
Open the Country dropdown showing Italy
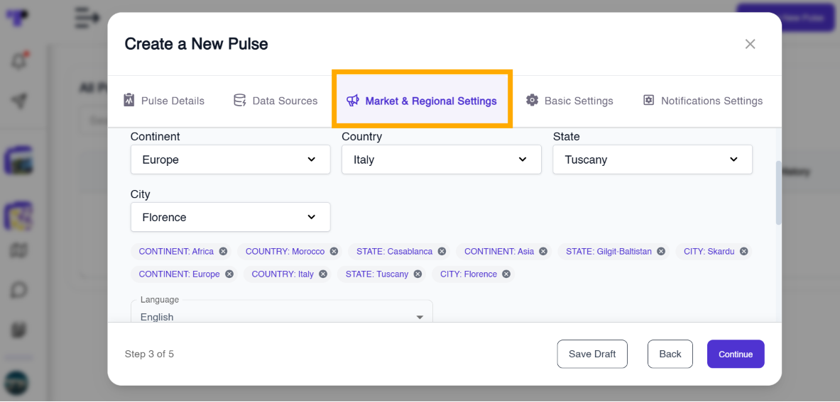point(442,160)
